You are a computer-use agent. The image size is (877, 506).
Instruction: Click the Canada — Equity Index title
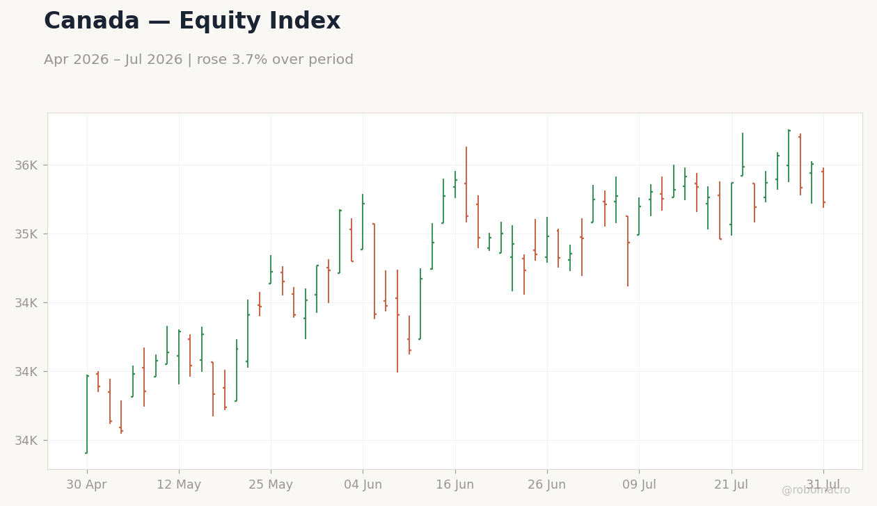192,22
